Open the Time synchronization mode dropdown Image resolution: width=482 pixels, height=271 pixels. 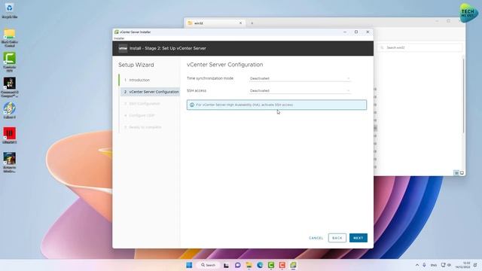(300, 78)
